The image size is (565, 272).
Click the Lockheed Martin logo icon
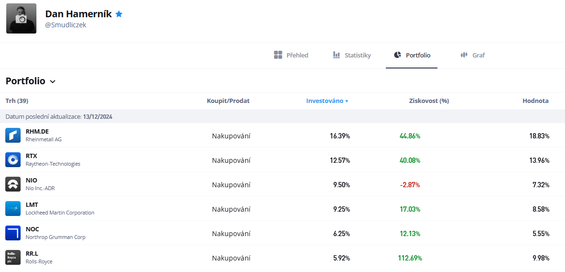13,209
